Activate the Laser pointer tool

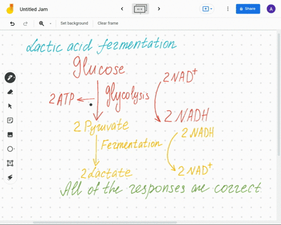coord(10,178)
